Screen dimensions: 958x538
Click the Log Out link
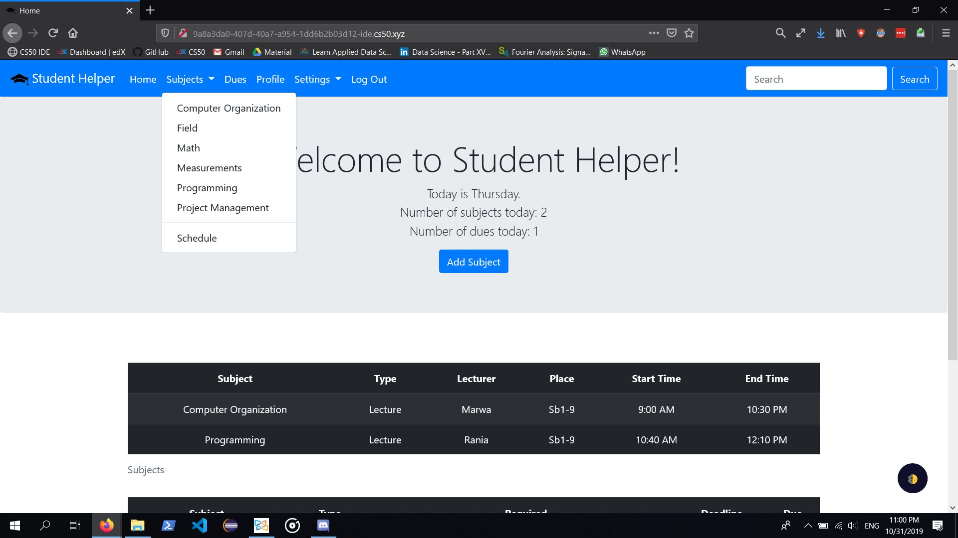(369, 79)
